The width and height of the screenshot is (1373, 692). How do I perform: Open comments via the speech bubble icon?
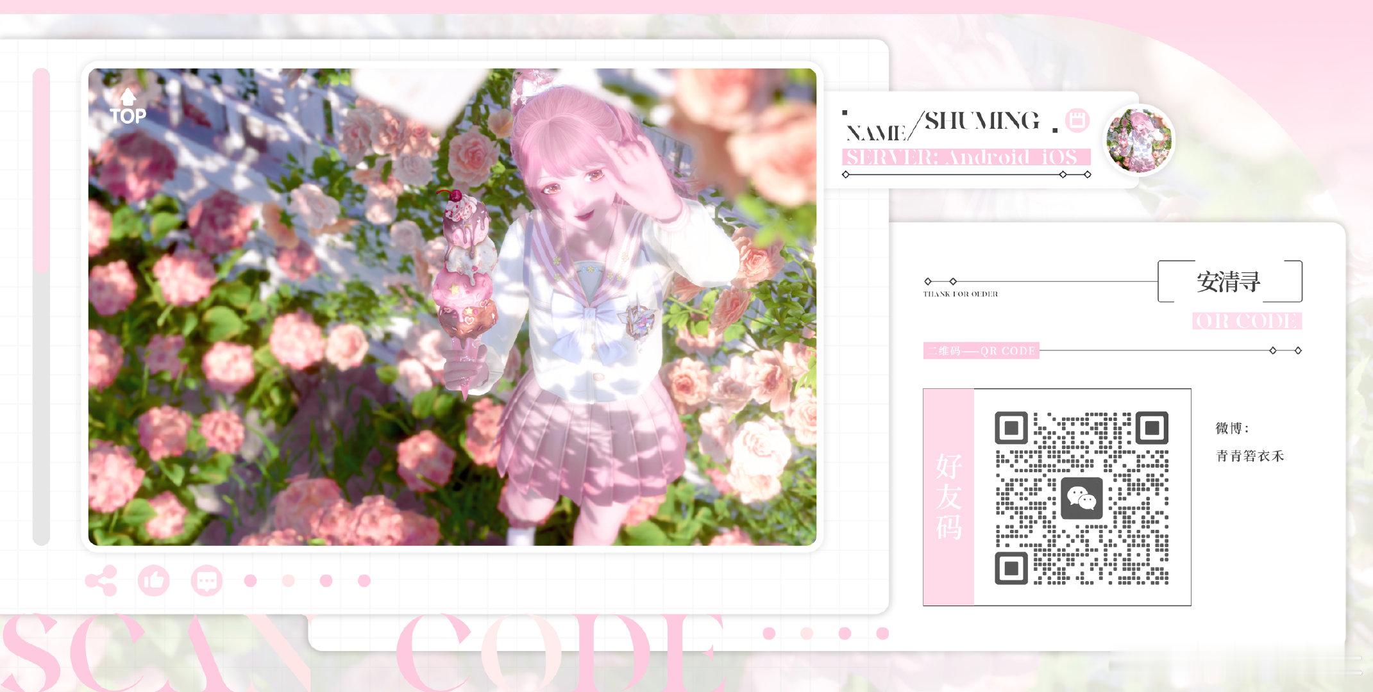(x=206, y=581)
